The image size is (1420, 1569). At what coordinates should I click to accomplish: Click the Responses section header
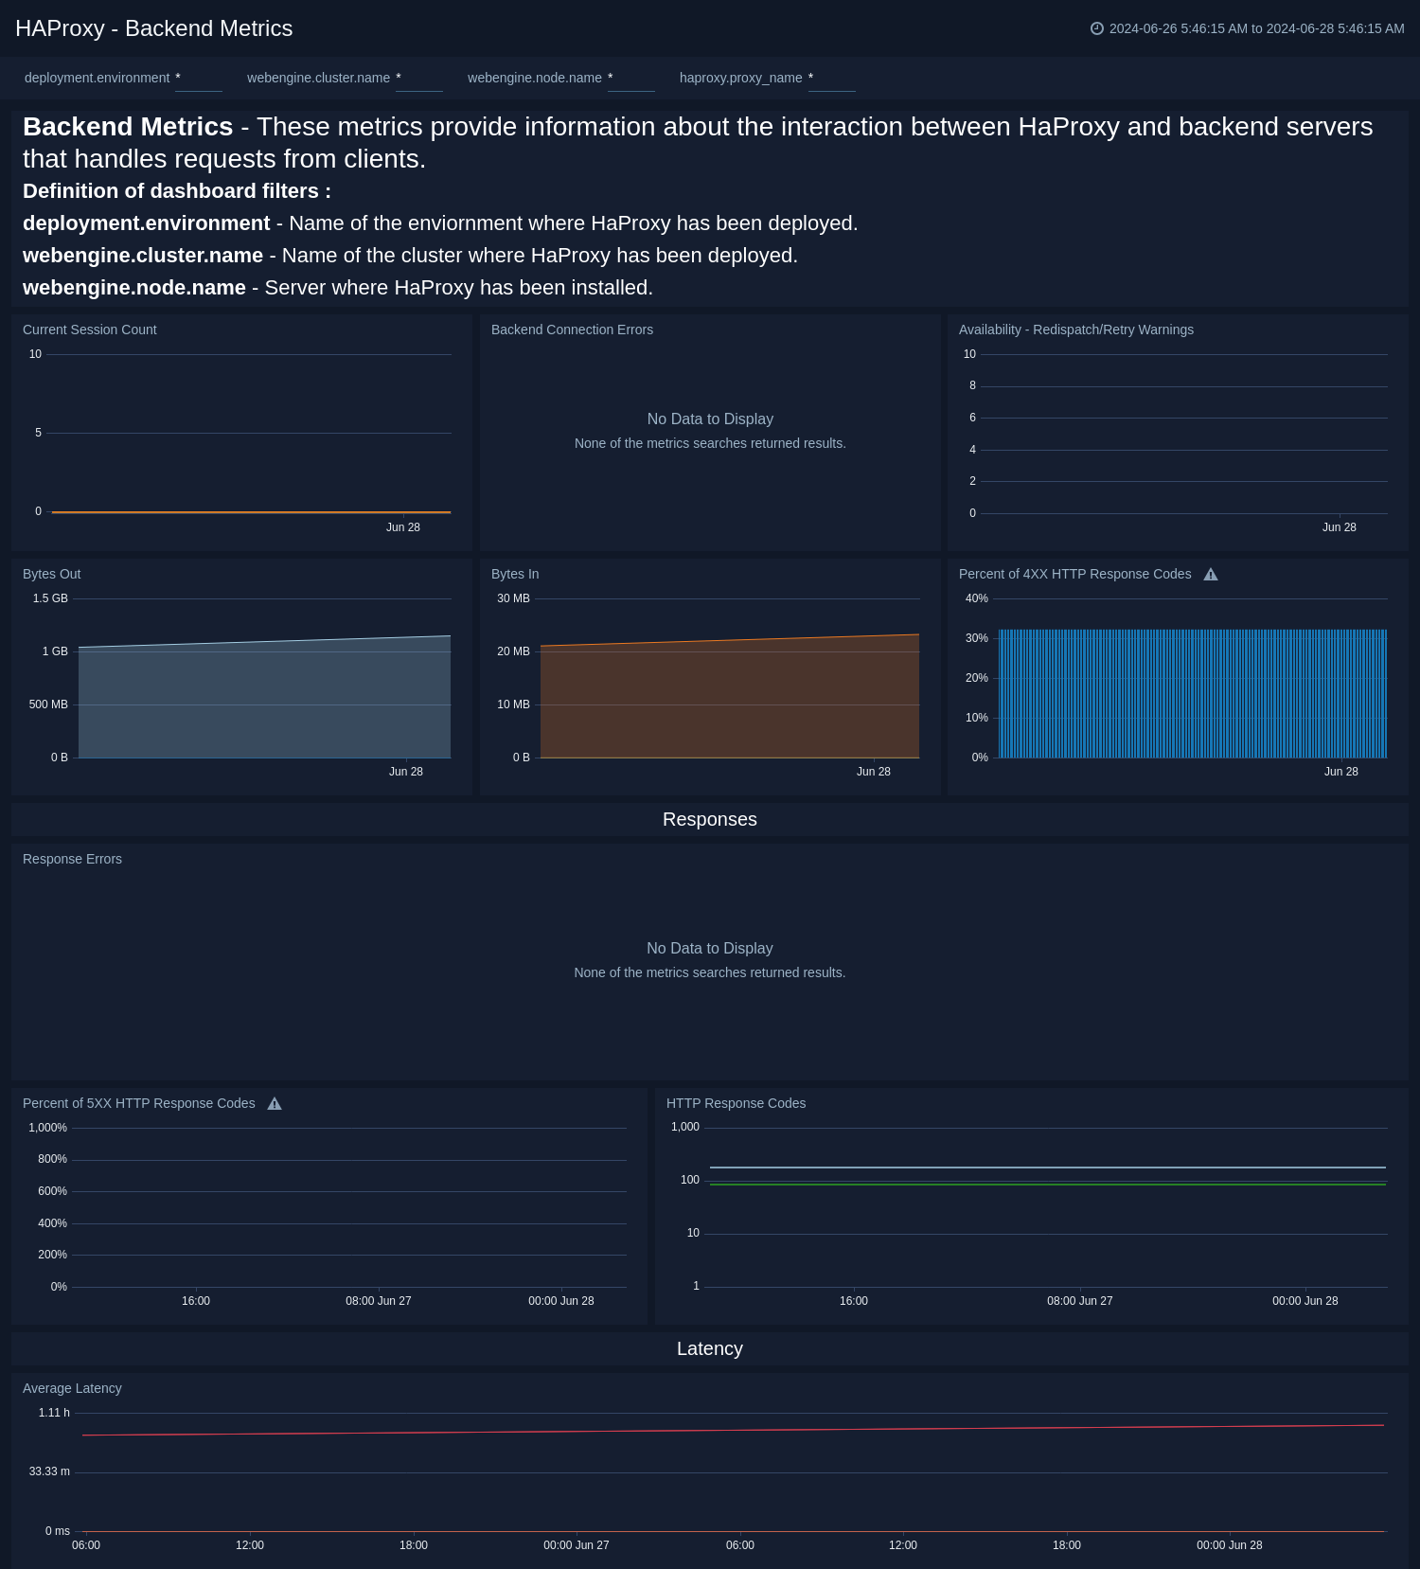(710, 819)
